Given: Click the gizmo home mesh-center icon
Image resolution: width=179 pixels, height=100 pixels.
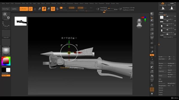Looking at the screenshot, I should point(69,38).
